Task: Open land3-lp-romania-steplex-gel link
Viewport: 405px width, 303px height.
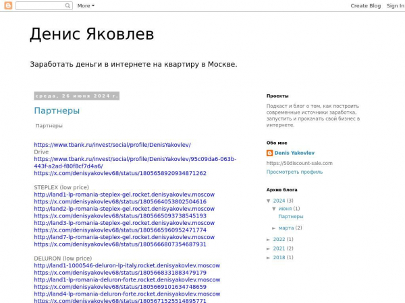Action: click(124, 223)
